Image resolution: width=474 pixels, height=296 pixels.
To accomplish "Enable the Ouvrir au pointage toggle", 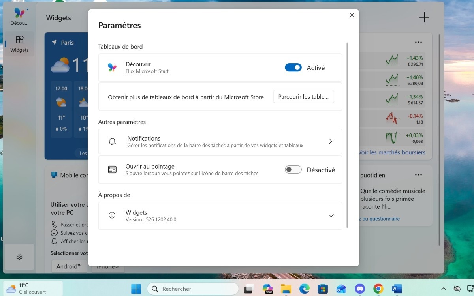I will [x=293, y=169].
